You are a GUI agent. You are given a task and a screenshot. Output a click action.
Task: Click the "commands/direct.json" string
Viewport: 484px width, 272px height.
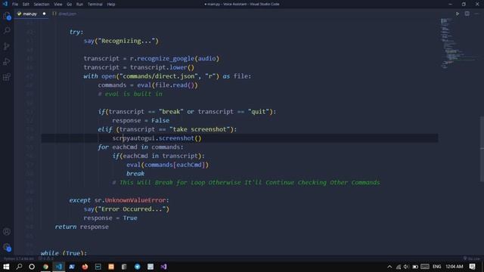point(159,76)
